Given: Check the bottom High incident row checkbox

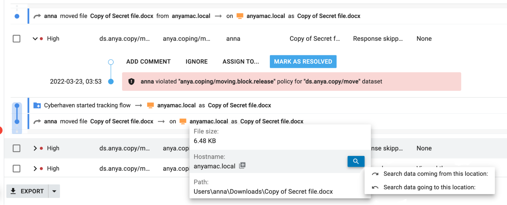Looking at the screenshot, I should [16, 169].
